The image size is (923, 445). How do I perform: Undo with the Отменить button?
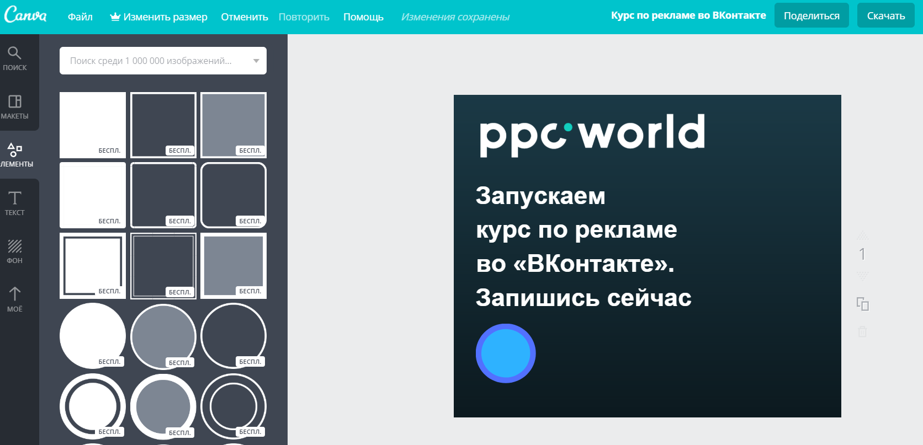pyautogui.click(x=245, y=17)
